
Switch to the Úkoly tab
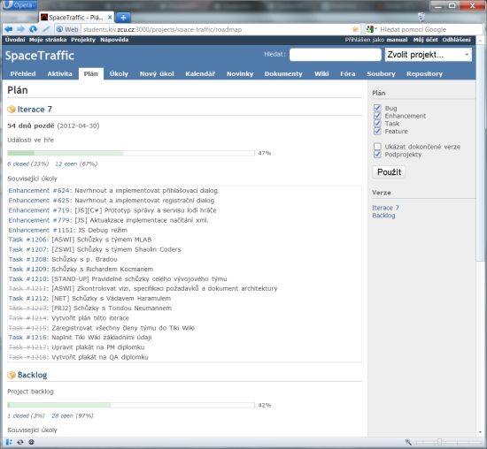(119, 73)
